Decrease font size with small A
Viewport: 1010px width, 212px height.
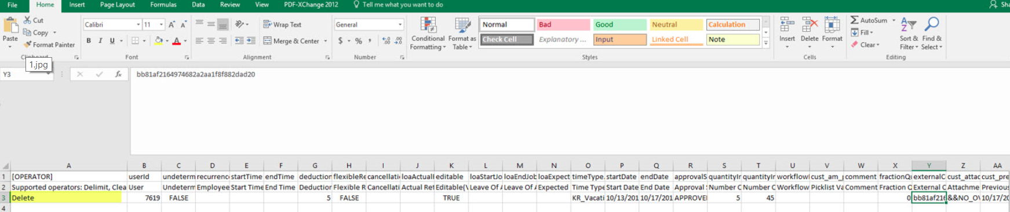click(x=184, y=24)
